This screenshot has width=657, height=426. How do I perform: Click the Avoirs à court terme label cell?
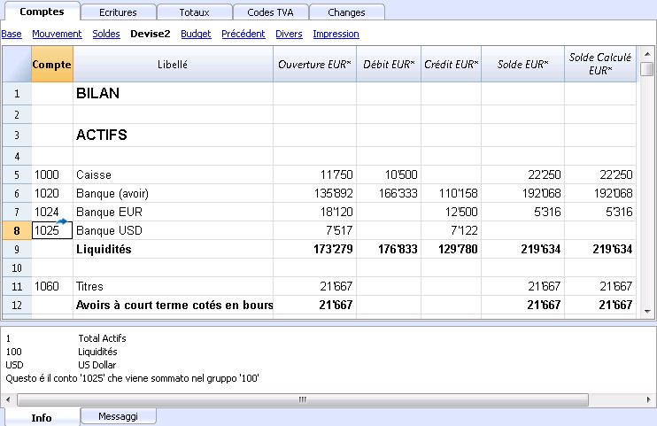click(x=173, y=305)
